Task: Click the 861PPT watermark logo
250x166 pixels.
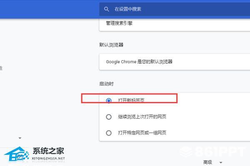Action: 213,152
